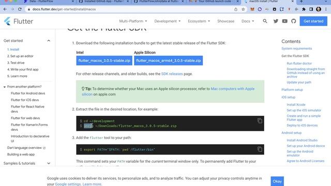The height and width of the screenshot is (186, 331).
Task: Open Flutter for web devs
Action: click(x=25, y=118)
